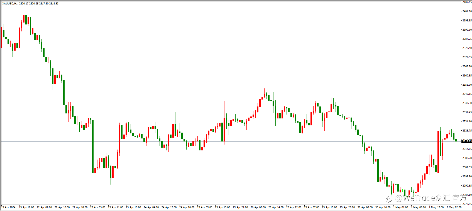Viewport: 472px width, 211px height.
Task: Click price axis value 2343.30
Action: pyautogui.click(x=467, y=103)
